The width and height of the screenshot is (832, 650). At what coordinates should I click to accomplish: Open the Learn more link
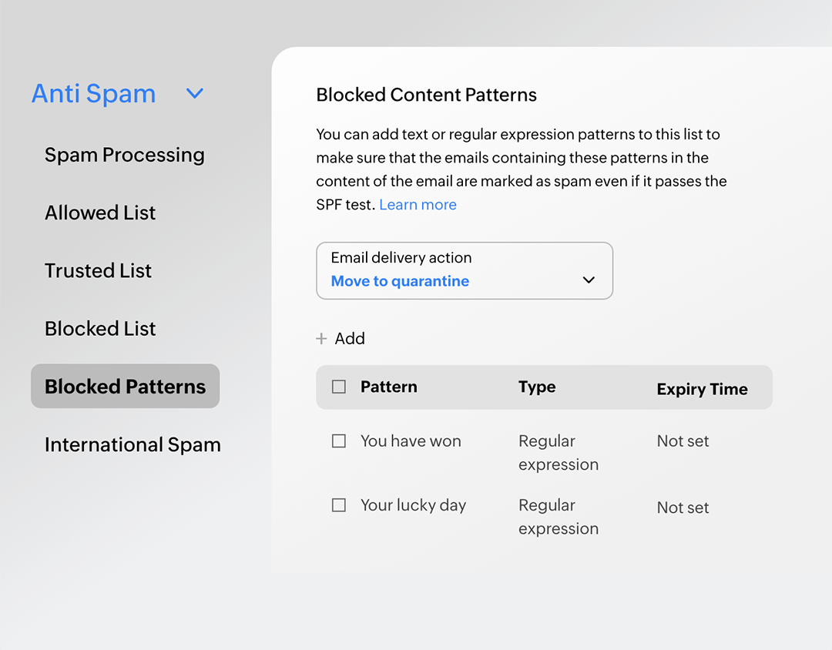point(418,204)
